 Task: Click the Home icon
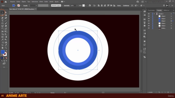6,2
